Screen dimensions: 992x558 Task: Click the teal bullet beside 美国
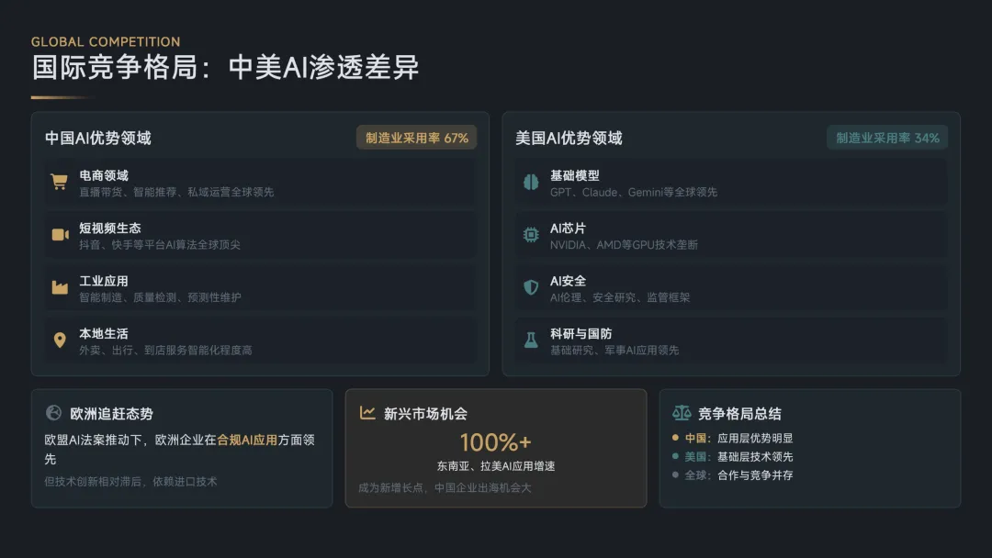point(676,455)
